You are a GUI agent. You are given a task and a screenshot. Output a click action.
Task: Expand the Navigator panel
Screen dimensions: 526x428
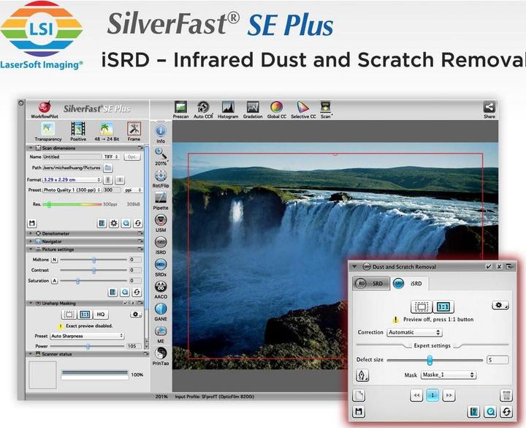pyautogui.click(x=31, y=241)
